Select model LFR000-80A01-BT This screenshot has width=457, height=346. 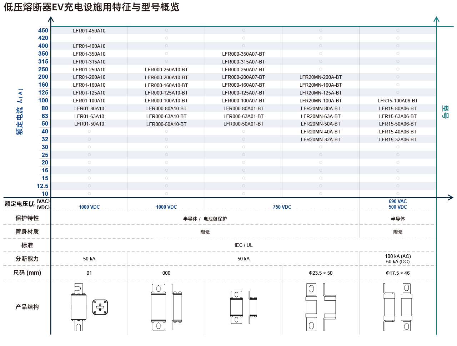click(x=243, y=108)
